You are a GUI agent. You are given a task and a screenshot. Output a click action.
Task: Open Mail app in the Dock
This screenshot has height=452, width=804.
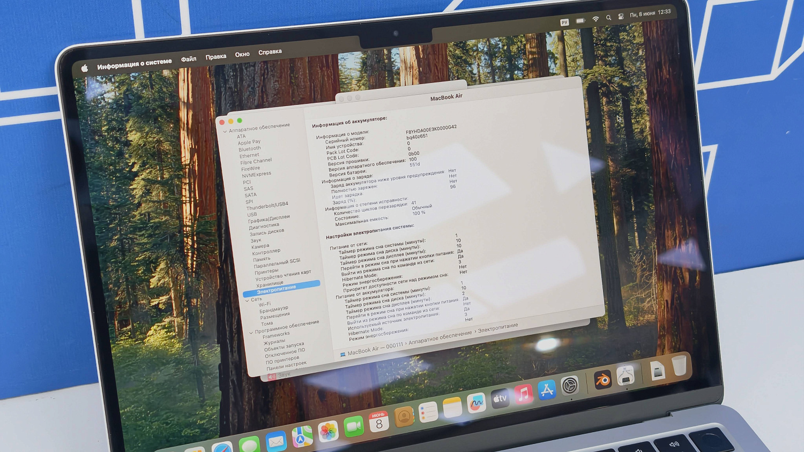tap(276, 441)
